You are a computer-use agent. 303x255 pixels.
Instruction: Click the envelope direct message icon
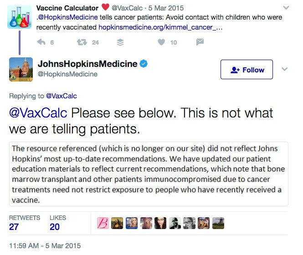(200, 42)
